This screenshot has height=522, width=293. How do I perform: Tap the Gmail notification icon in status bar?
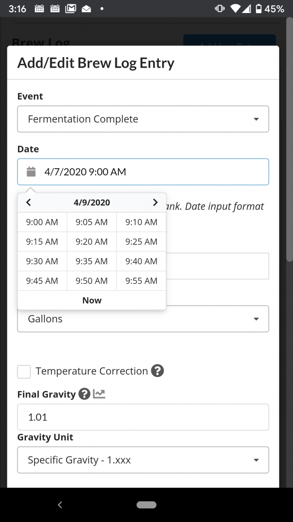tap(70, 9)
